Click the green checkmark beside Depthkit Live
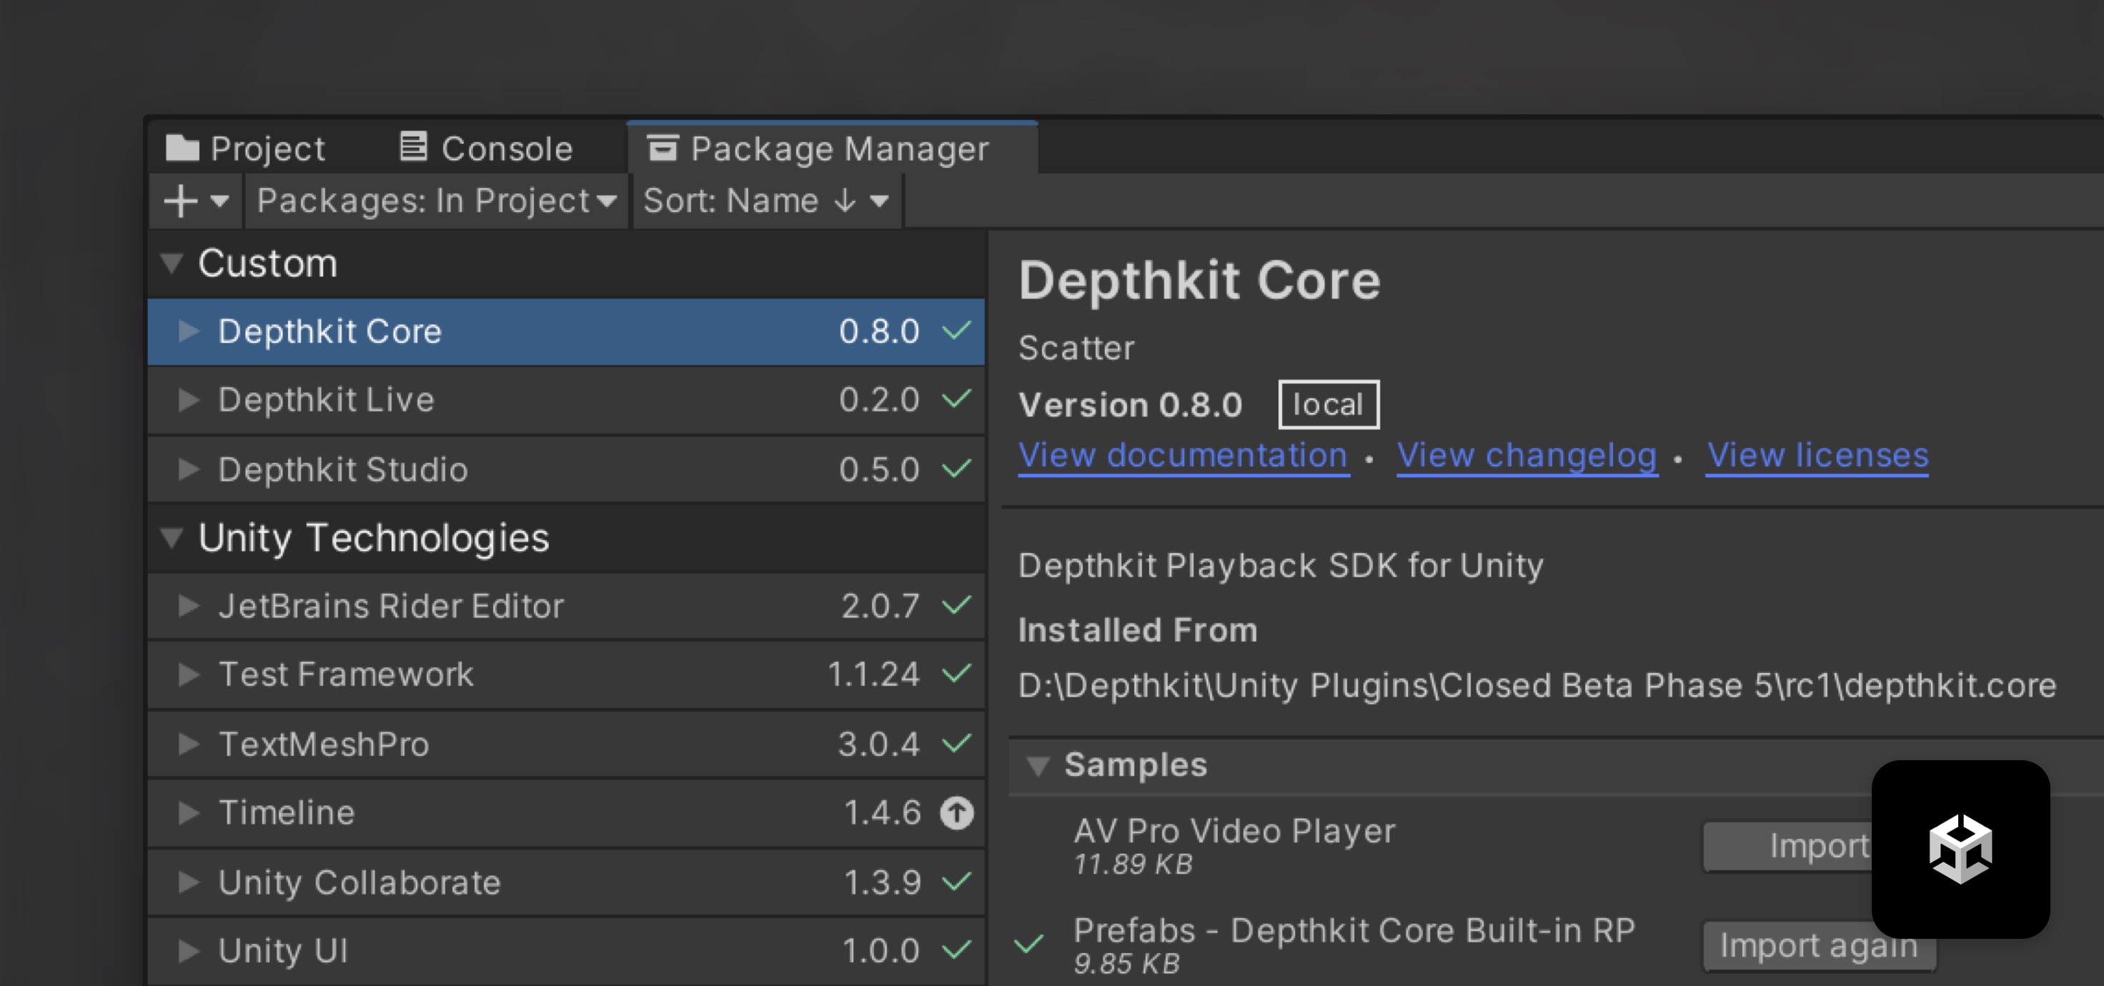Viewport: 2104px width, 986px height. click(956, 398)
